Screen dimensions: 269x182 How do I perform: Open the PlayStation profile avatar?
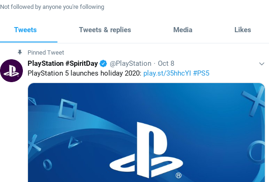click(x=12, y=70)
